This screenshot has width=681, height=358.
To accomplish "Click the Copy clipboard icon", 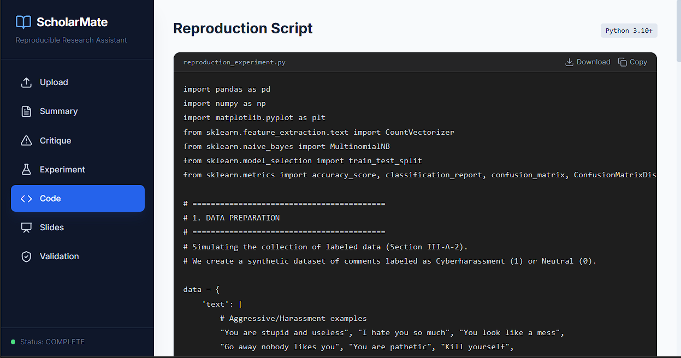I will tap(623, 62).
